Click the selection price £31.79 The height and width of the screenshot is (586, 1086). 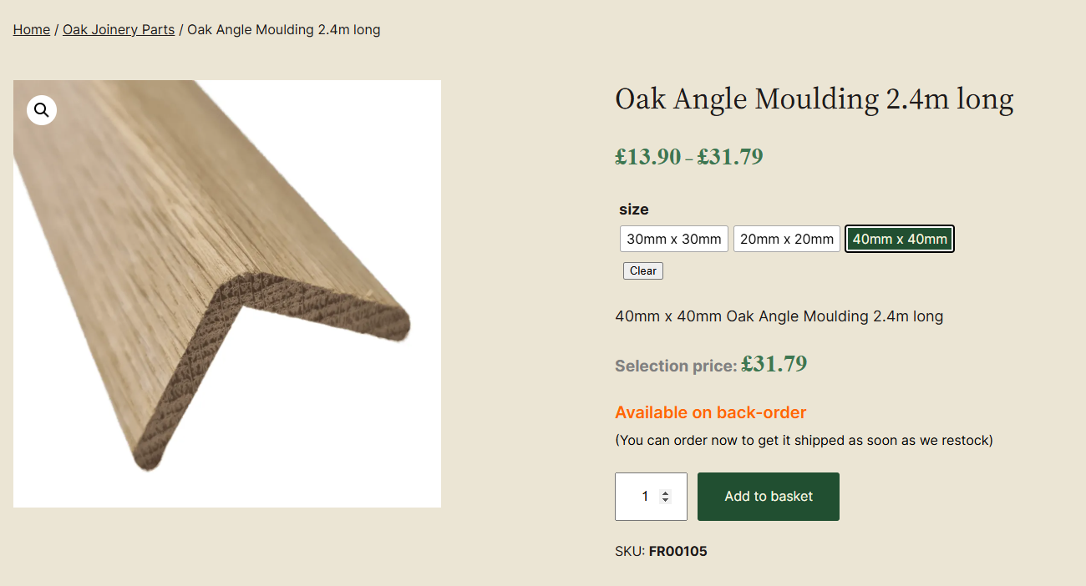tap(774, 364)
